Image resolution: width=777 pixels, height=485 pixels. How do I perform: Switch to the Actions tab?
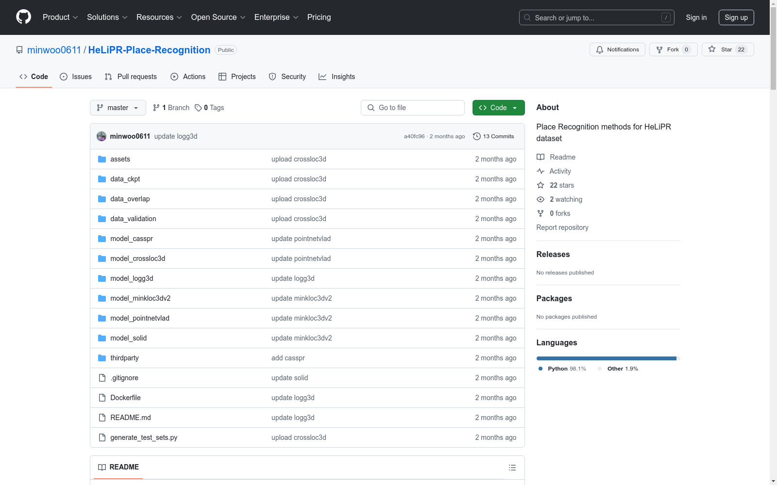(188, 77)
